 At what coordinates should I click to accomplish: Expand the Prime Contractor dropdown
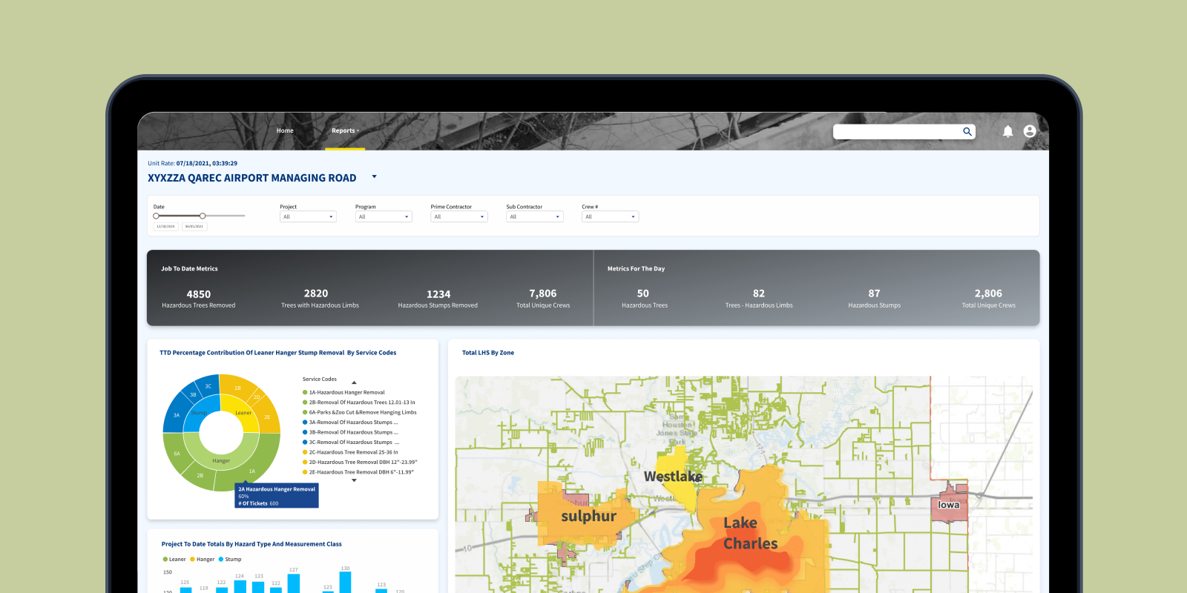458,216
